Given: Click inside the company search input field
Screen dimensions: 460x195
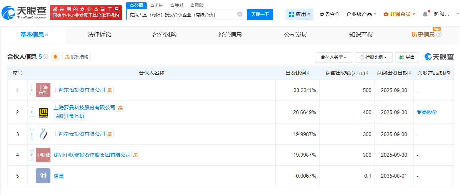Looking at the screenshot, I should 184,14.
